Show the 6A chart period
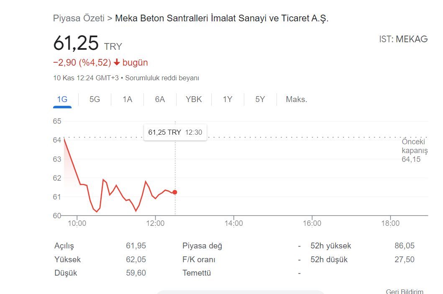The image size is (443, 294). (160, 100)
